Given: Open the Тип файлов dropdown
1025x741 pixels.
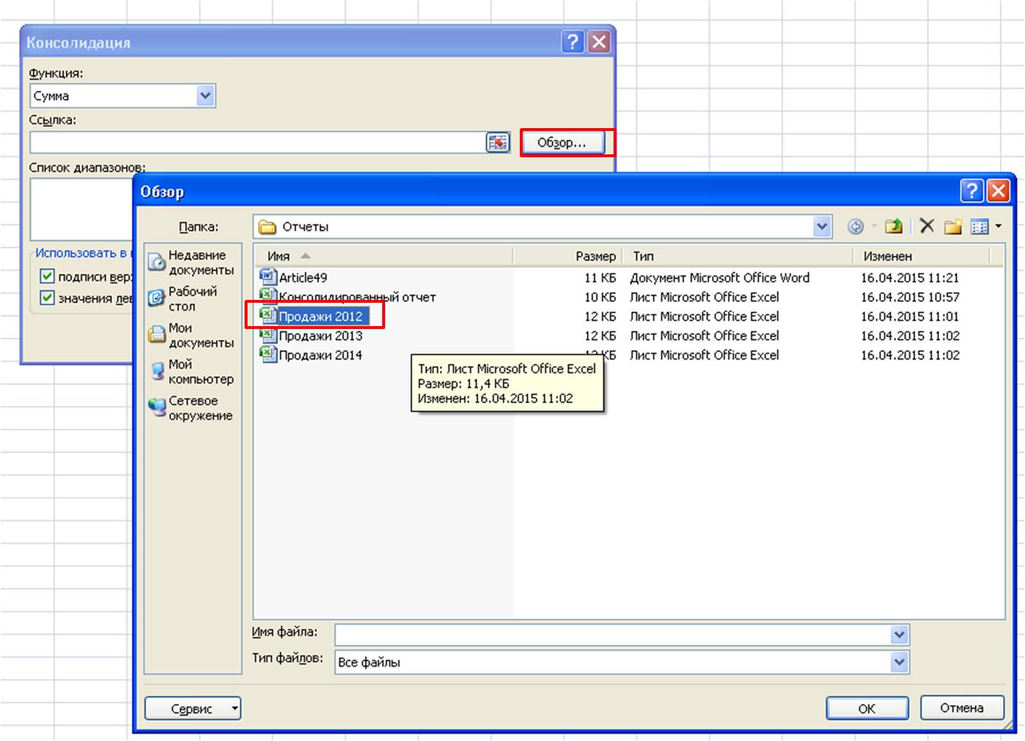Looking at the screenshot, I should coord(899,662).
